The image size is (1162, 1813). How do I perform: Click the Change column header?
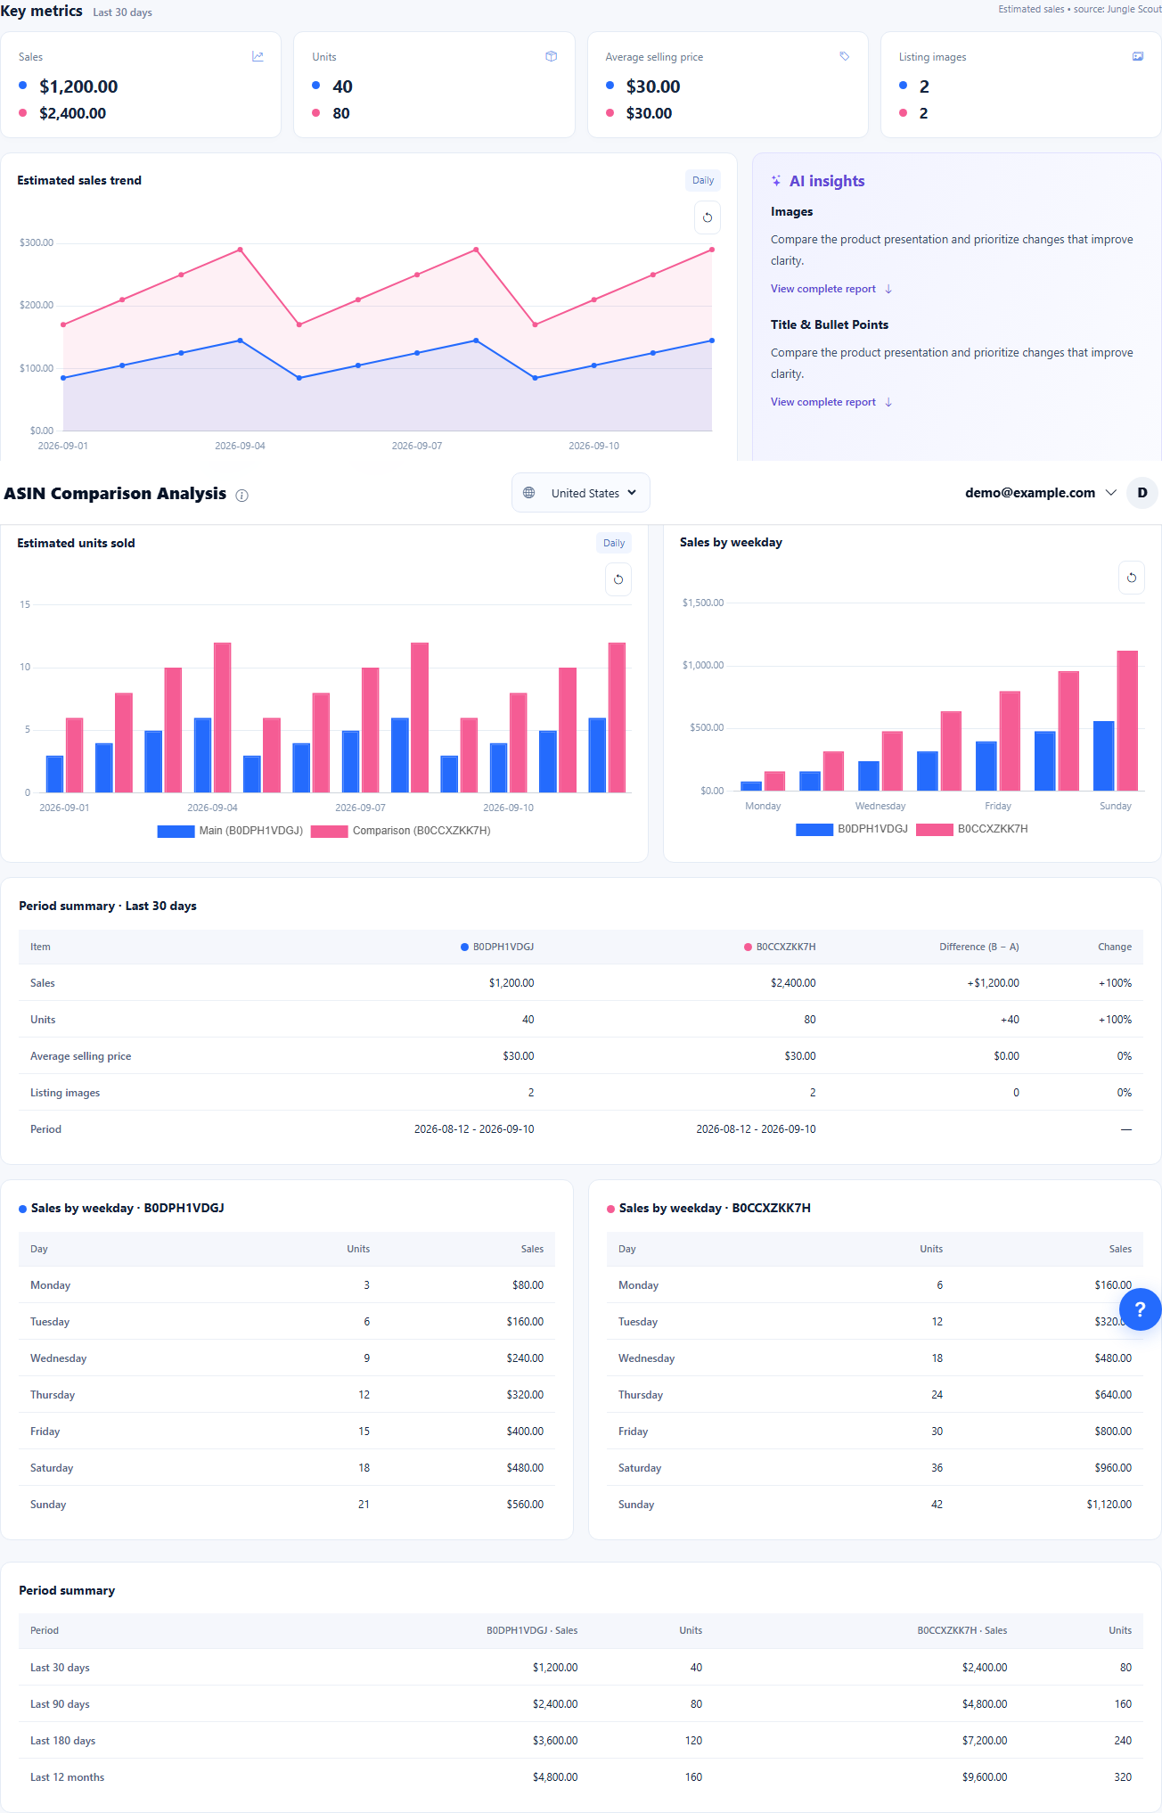1114,947
